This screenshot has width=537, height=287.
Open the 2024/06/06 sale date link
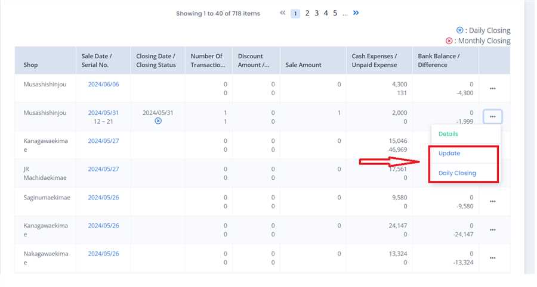point(103,85)
